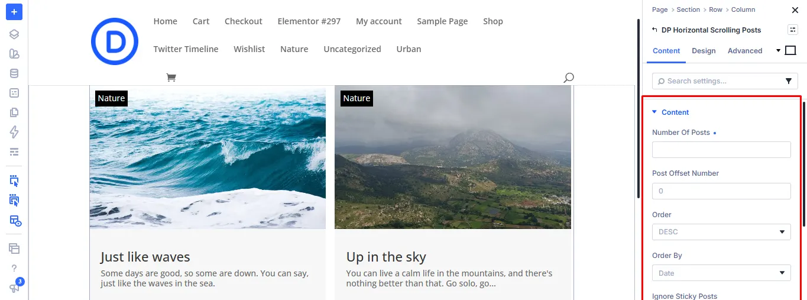Click back arrow beside DP Horizontal Scrolling Posts
This screenshot has height=300, width=807.
pos(654,30)
